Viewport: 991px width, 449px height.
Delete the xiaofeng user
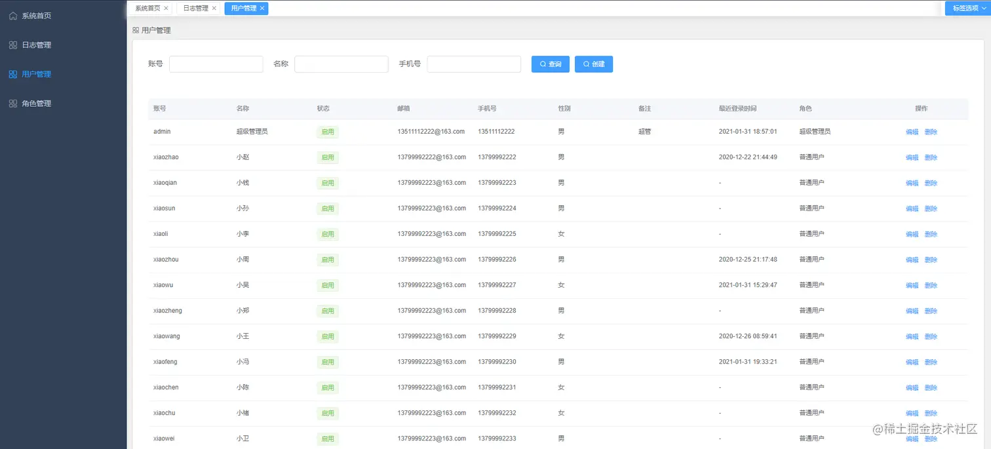click(x=931, y=362)
